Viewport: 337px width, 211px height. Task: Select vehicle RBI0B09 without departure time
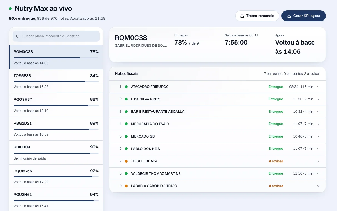(x=56, y=153)
